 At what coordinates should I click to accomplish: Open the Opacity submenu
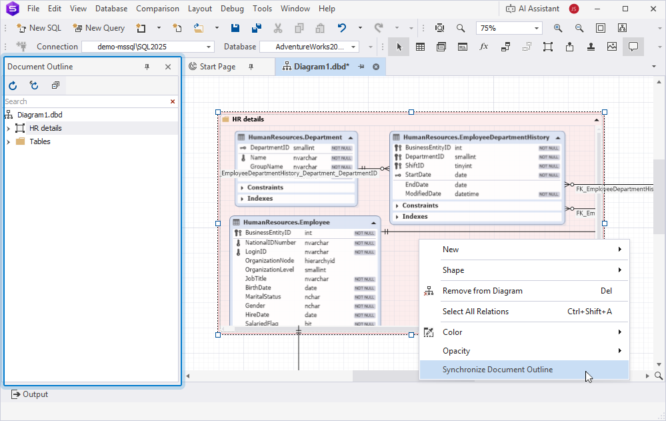pos(524,351)
